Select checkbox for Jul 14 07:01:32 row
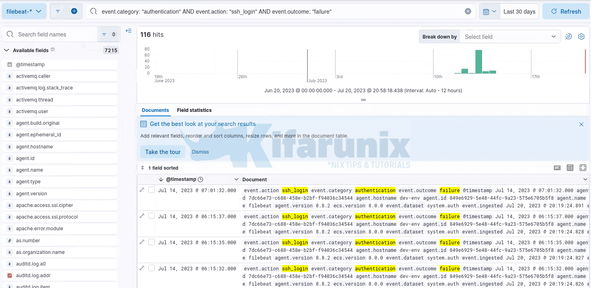591x288 pixels. click(x=152, y=190)
